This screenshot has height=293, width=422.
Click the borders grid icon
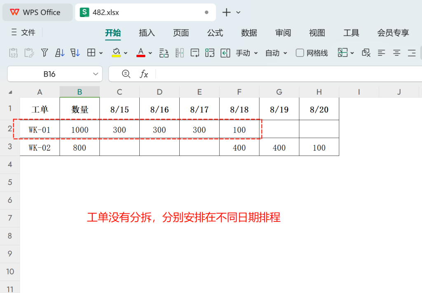tap(91, 53)
